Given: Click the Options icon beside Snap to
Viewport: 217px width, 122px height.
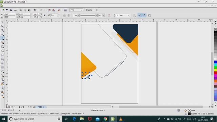Looking at the screenshot, I should click(x=97, y=10).
